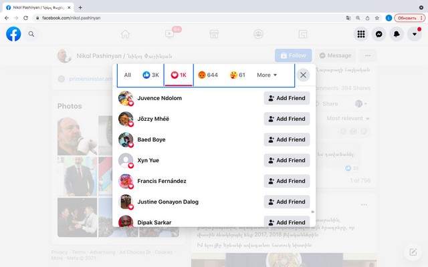Viewport: 428px width, 267px height.
Task: Close the reactions dialog
Action: click(303, 75)
